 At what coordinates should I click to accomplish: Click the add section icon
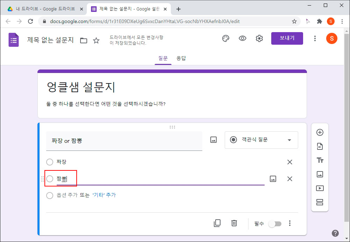click(320, 202)
